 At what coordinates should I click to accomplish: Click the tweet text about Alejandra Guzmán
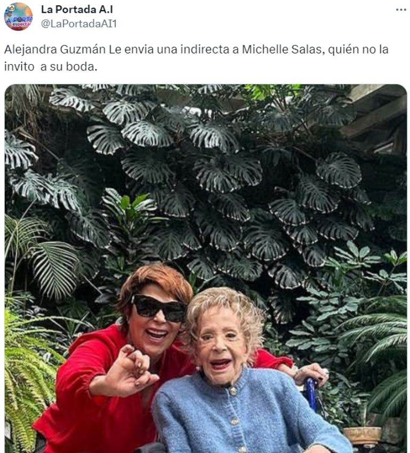coord(196,58)
